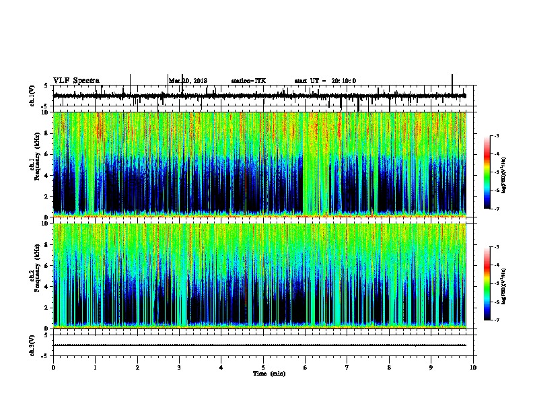Click the ch.1 spectrogram colorbar

coord(487,172)
